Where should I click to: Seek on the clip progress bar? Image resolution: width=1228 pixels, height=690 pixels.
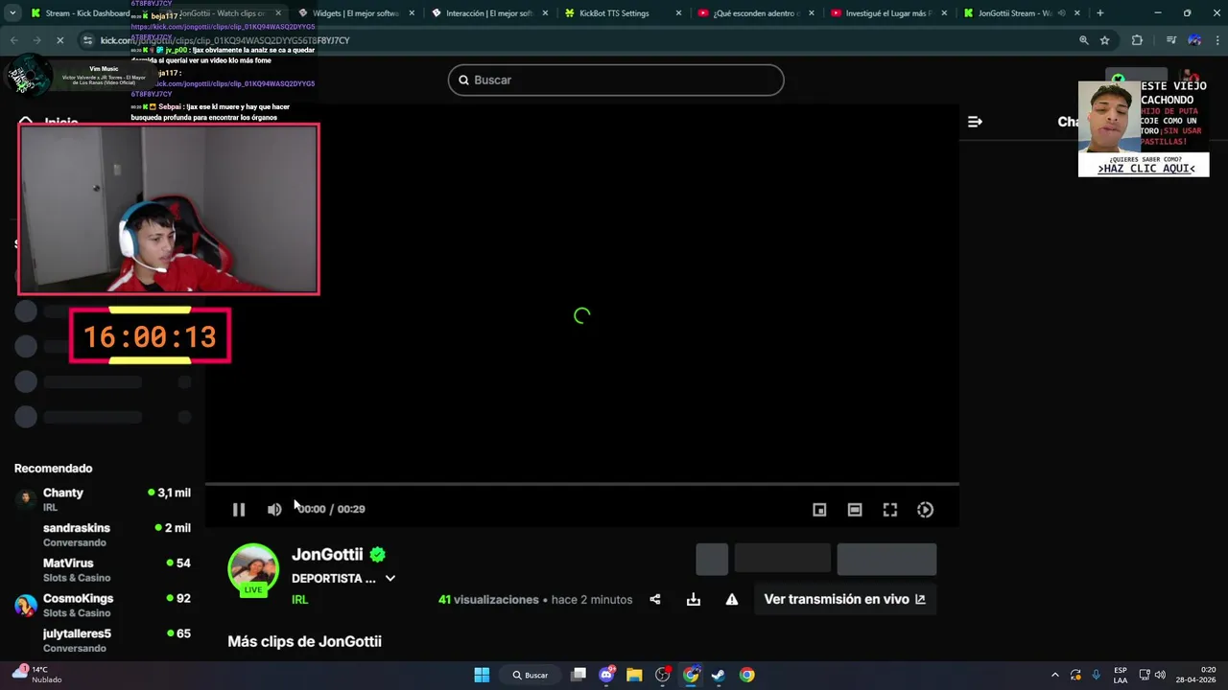582,484
